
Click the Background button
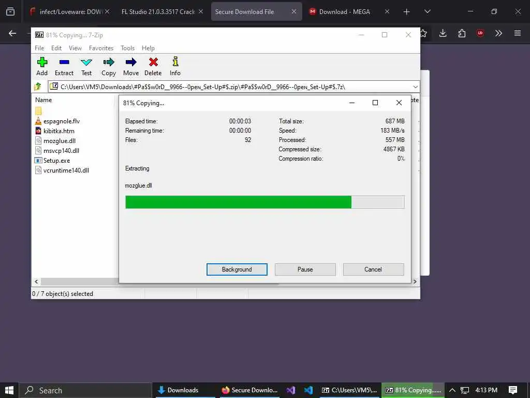click(237, 269)
